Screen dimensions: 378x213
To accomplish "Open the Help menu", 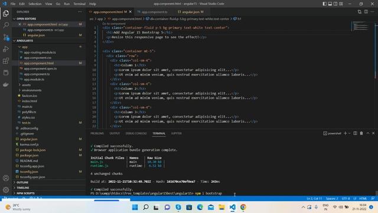I will 93,4.
